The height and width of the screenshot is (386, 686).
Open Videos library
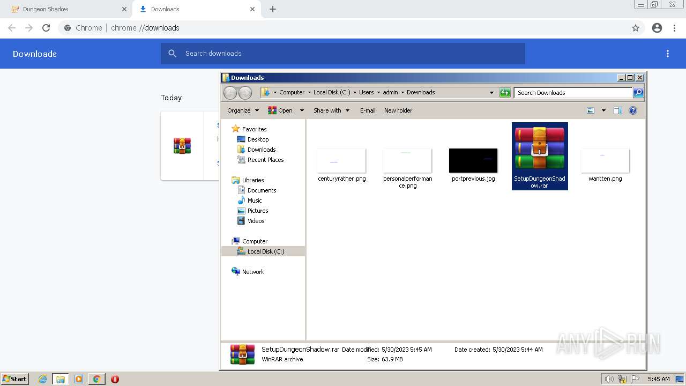pos(256,221)
